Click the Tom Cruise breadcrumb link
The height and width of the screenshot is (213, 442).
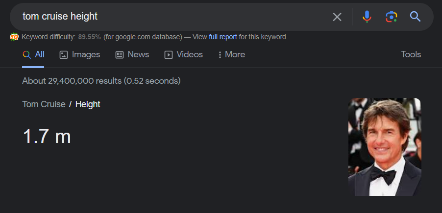click(x=44, y=104)
